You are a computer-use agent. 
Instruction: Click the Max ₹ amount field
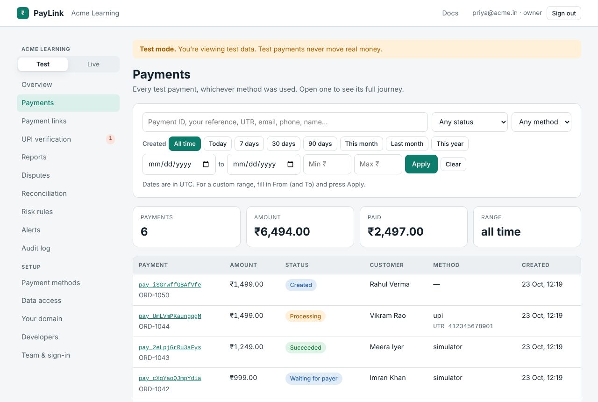(x=378, y=164)
